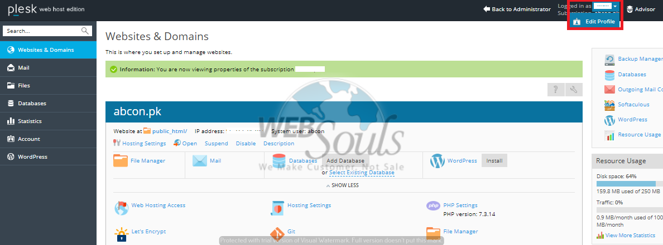Choose Edit Profile from user menu
The height and width of the screenshot is (245, 663).
click(x=594, y=22)
